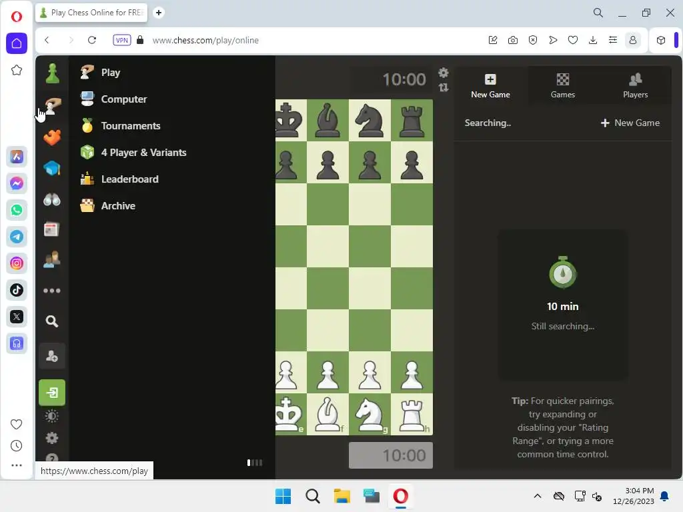The width and height of the screenshot is (683, 512).
Task: Open Opera sidebar history clock icon
Action: pos(16,445)
